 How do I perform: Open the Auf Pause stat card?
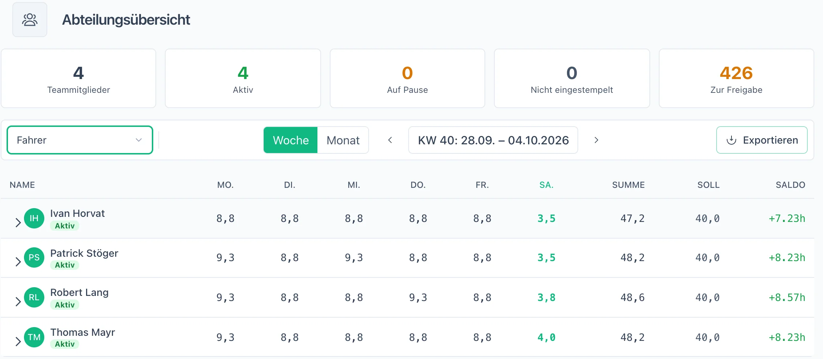(x=408, y=78)
